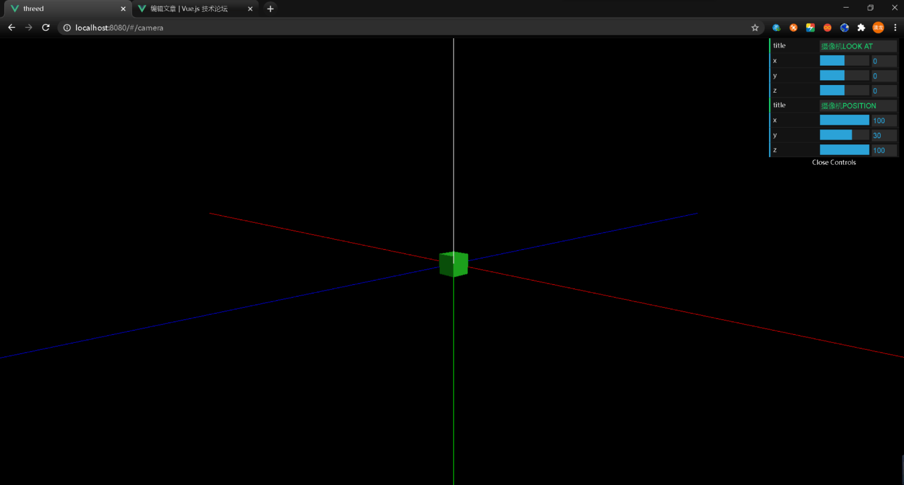Viewport: 904px width, 485px height.
Task: Click the 摄像机LOOK AT title field
Action: click(858, 46)
